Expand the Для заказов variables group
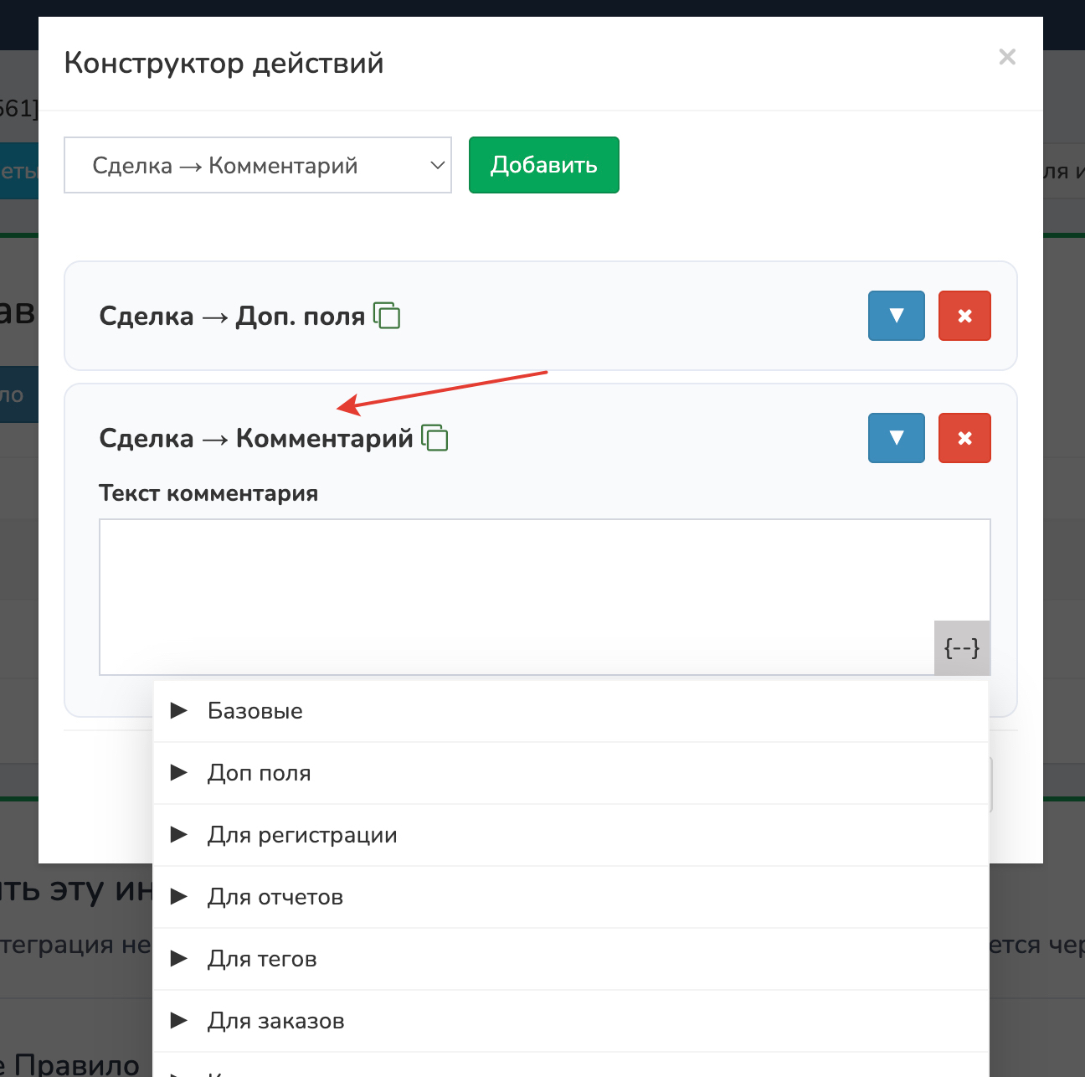This screenshot has height=1077, width=1085. pyautogui.click(x=275, y=1021)
